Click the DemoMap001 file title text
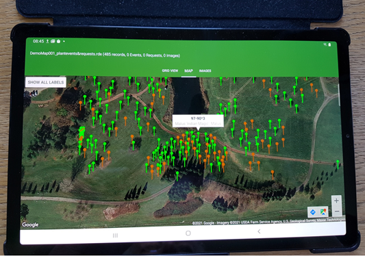365x256 pixels. (105, 55)
